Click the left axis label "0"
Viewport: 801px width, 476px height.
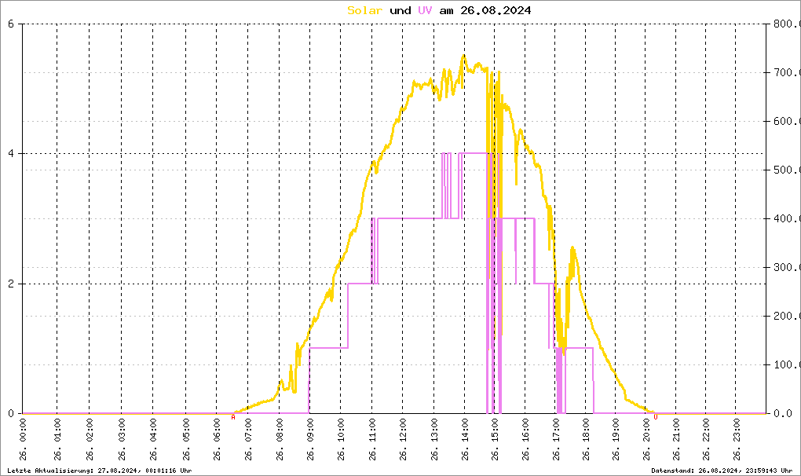11,414
